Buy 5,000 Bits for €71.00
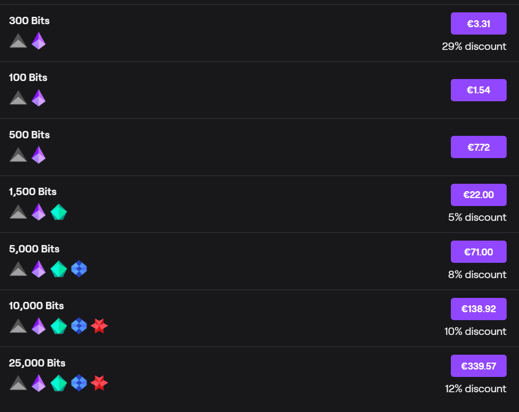Screen dimensions: 519x412 (x=478, y=252)
